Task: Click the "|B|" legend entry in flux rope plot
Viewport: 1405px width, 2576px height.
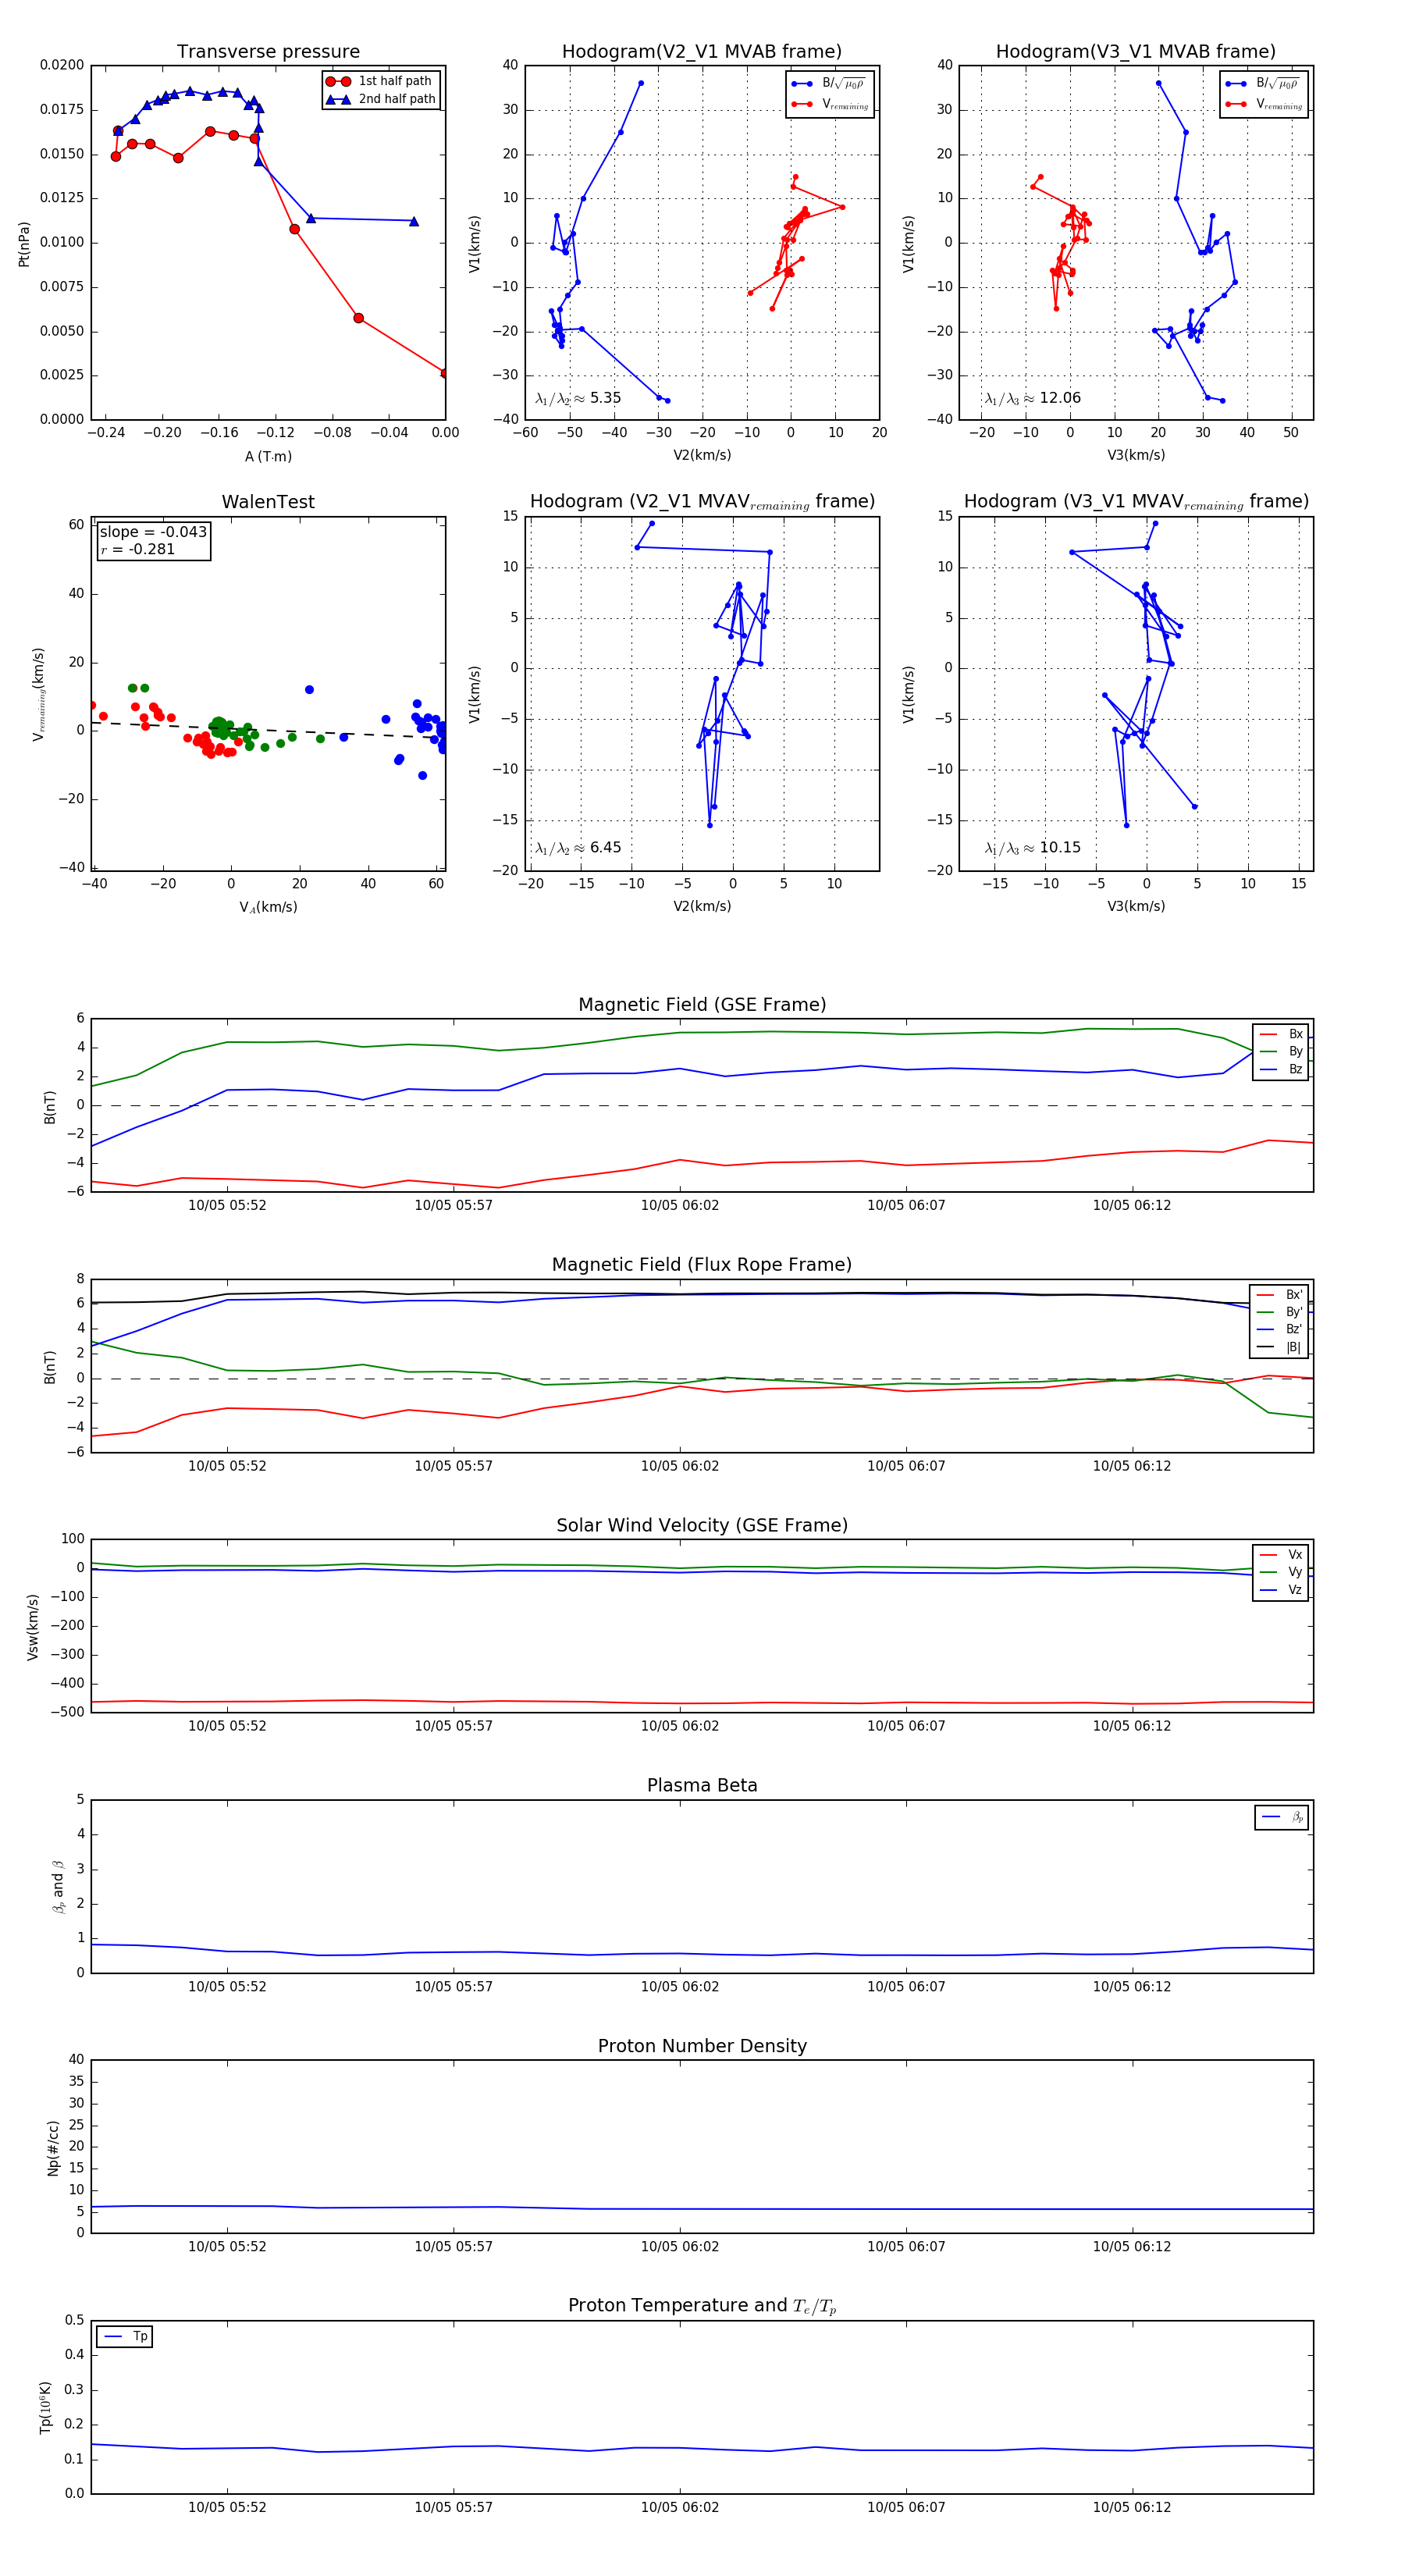Action: point(1280,1348)
